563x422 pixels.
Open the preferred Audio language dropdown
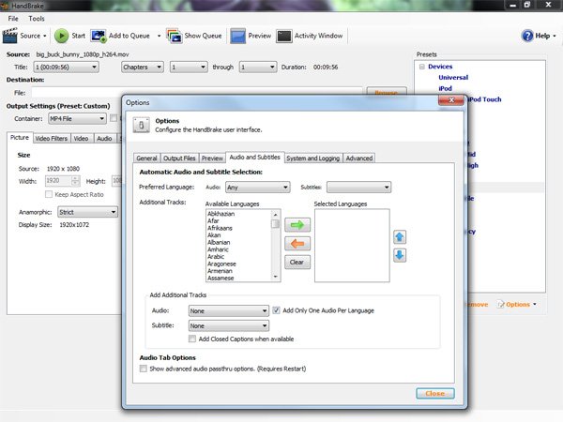point(259,188)
